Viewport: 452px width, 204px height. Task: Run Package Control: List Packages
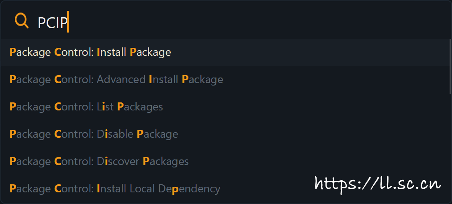[x=86, y=107]
